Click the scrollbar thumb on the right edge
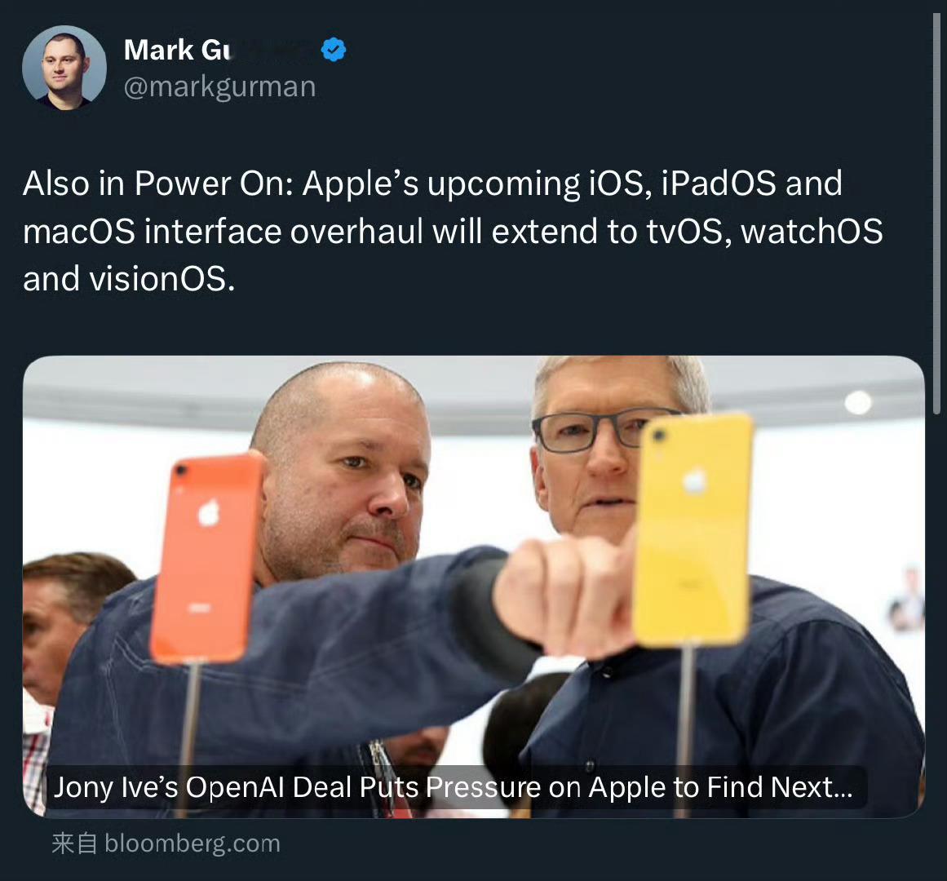This screenshot has width=947, height=881. click(x=936, y=215)
